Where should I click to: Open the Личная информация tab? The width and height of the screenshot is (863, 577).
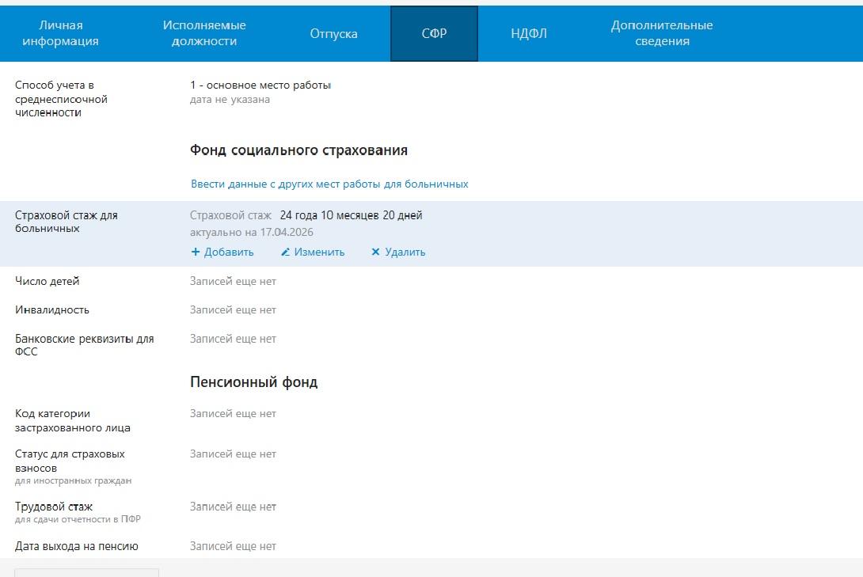(60, 33)
